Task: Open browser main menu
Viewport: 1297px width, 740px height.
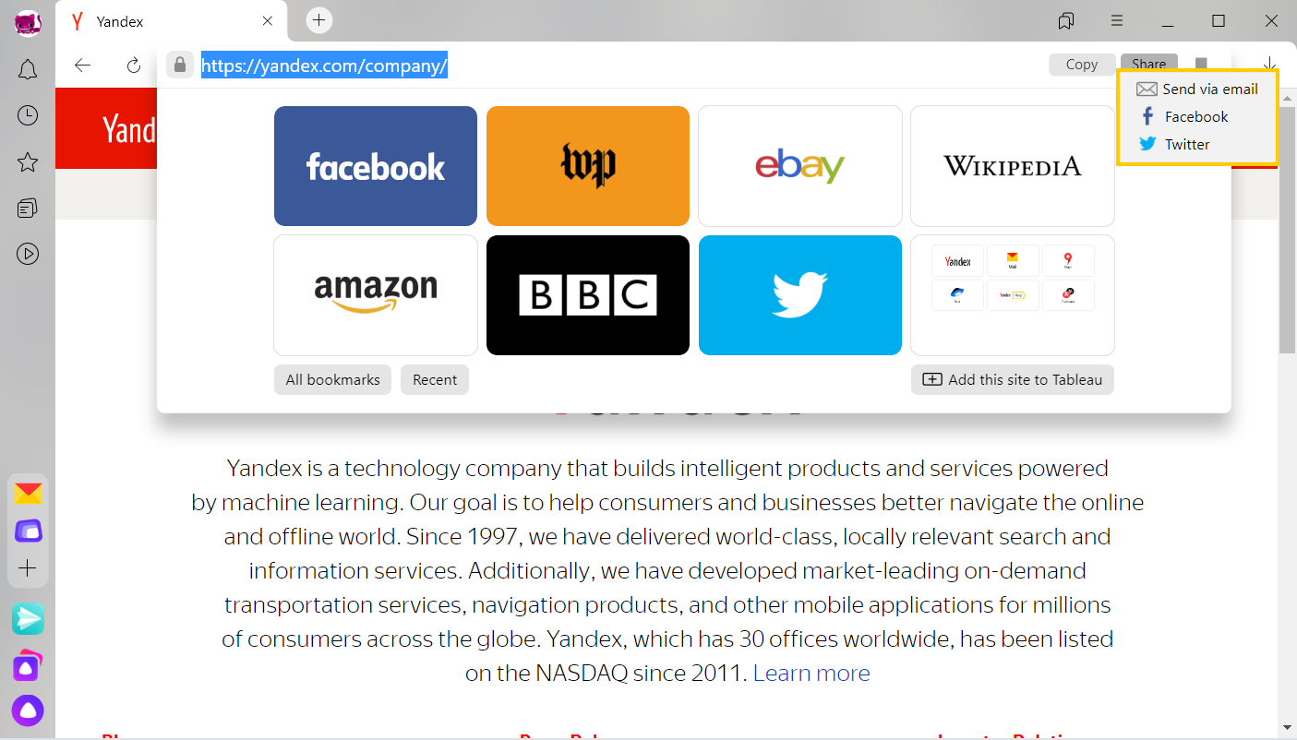Action: [x=1117, y=20]
